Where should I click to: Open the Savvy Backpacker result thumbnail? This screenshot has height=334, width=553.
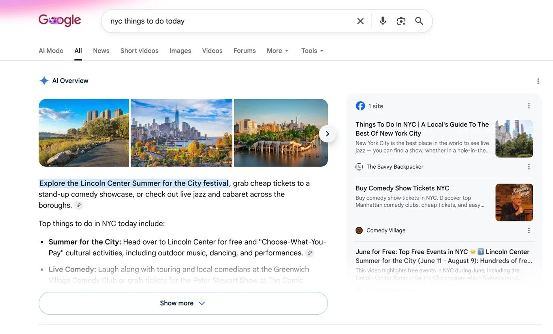[x=514, y=139]
